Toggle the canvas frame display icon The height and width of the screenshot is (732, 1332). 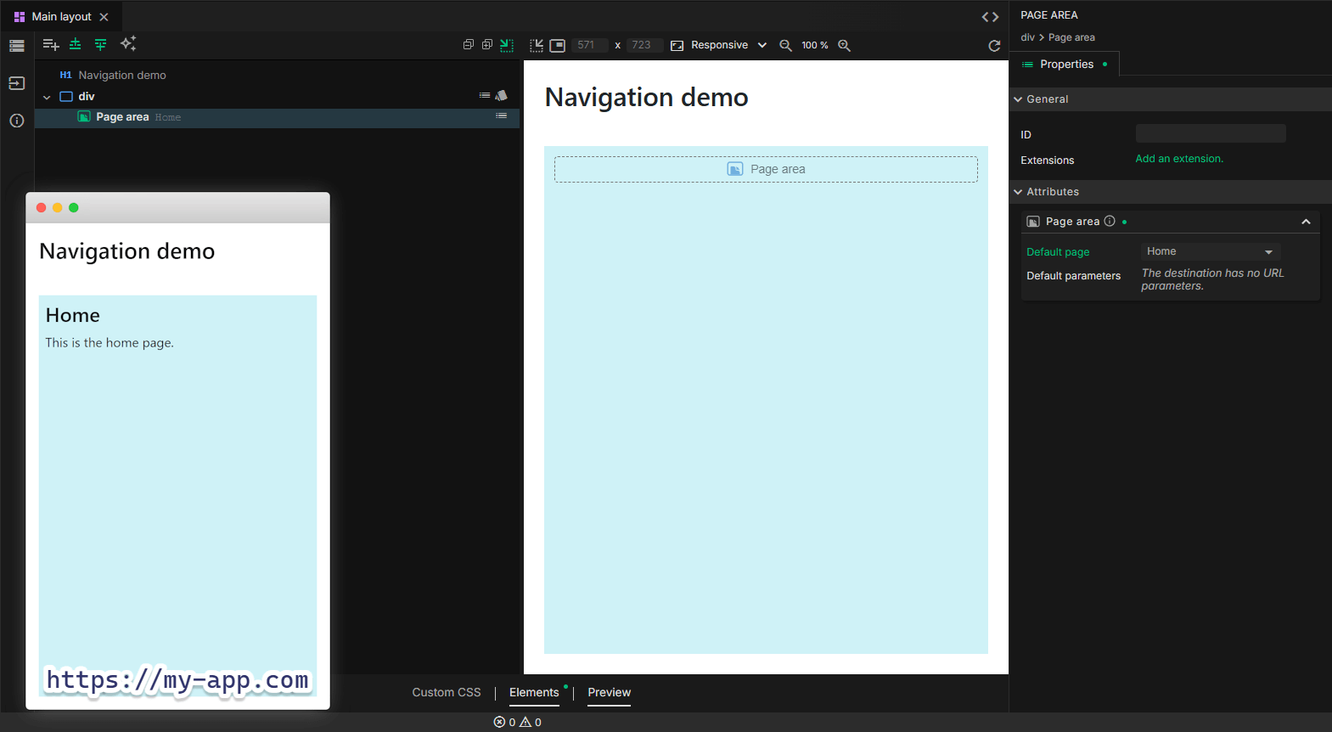coord(557,46)
